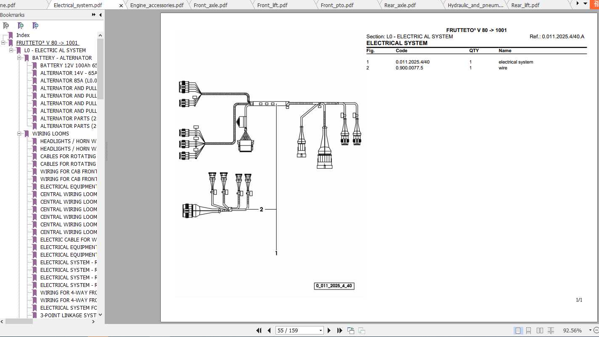Collapse the WIRING LOOMS branch
This screenshot has width=599, height=337.
19,133
